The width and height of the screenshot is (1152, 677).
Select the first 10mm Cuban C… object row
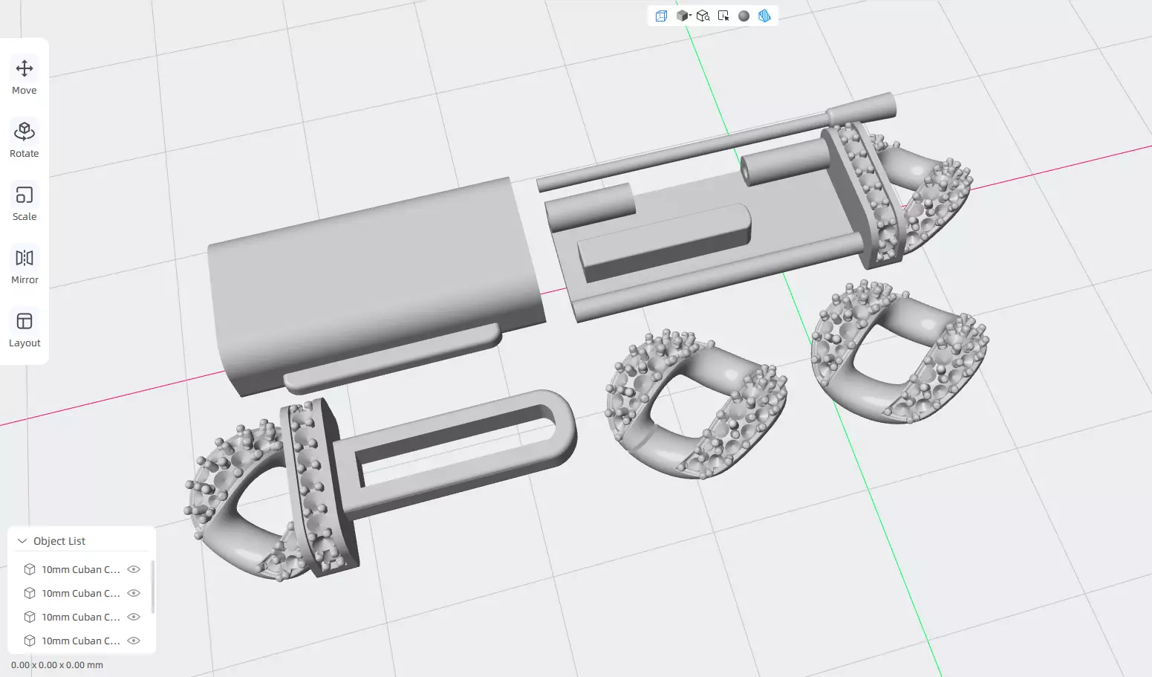(x=82, y=569)
